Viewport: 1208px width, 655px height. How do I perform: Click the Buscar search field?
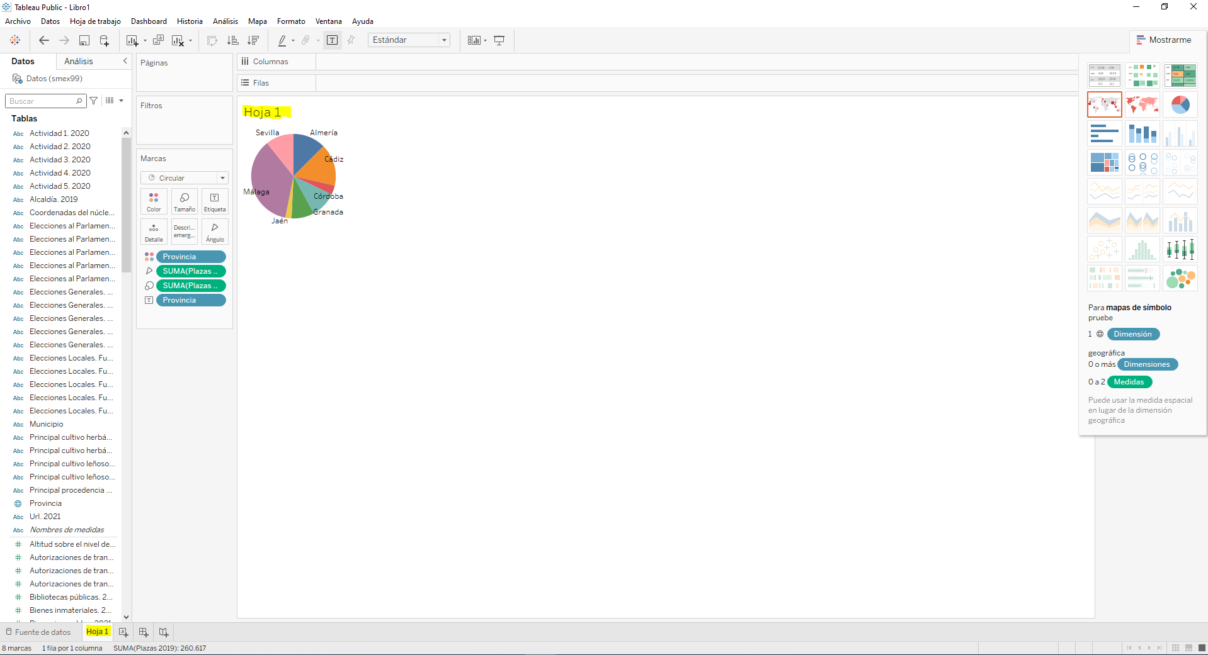pos(42,101)
